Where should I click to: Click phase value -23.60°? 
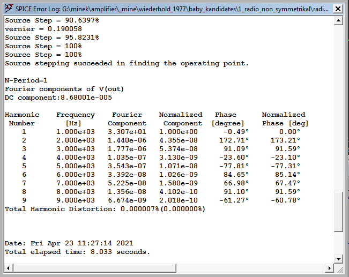pos(234,158)
